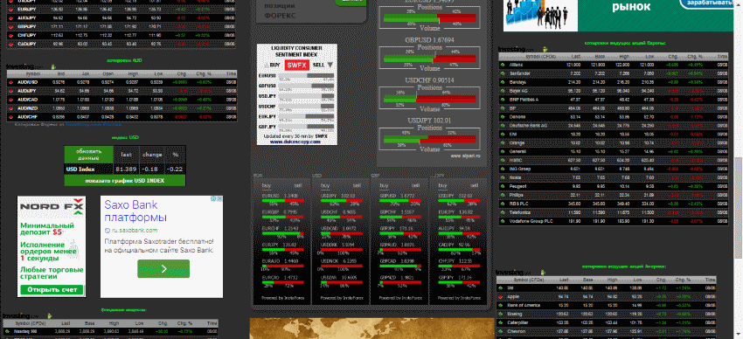Screen dimensions: 743x339
Task: Click the USDJPY positions sentiment bar
Action: click(x=430, y=139)
